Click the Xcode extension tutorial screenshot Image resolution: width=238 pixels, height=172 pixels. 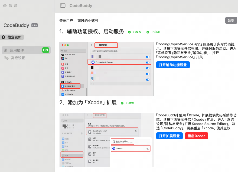pos(107,140)
